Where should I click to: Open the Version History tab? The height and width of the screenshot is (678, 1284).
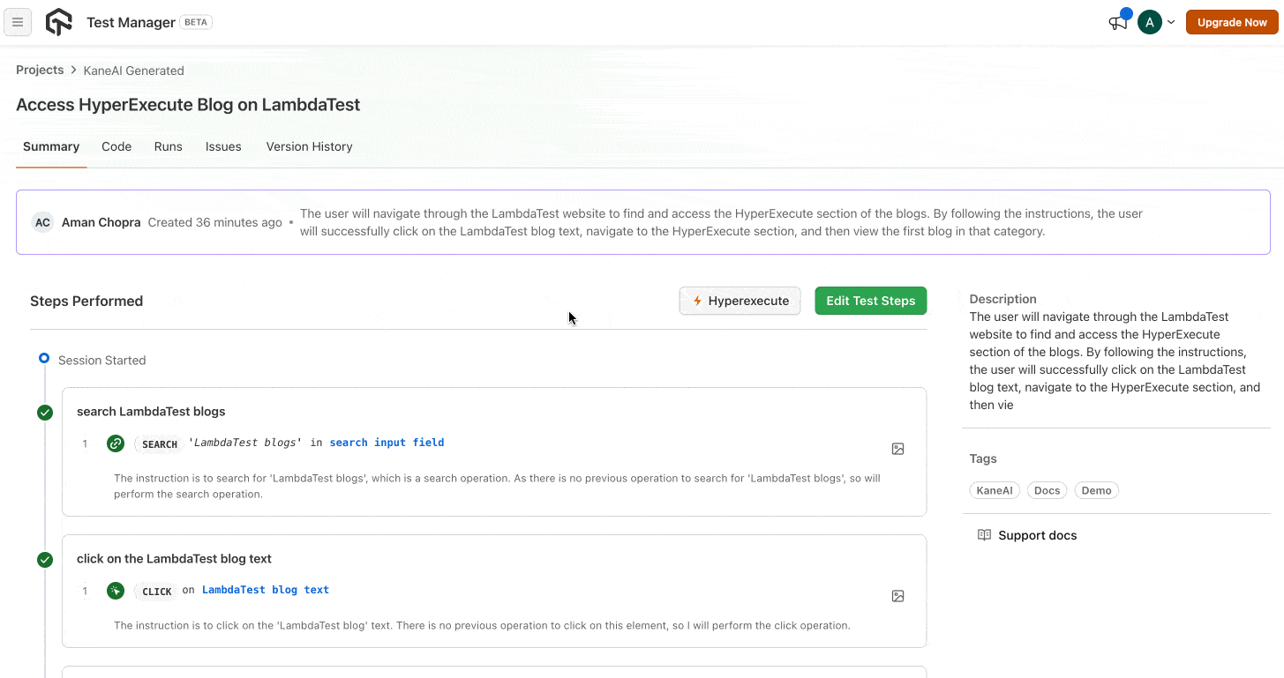[309, 146]
